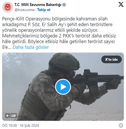The image size is (126, 129).
Task: Click the line mentioning Er Salih Ay
Action: pos(57,24)
